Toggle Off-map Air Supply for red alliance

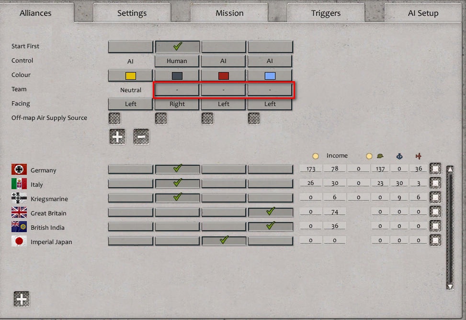tap(207, 118)
